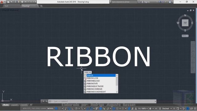197x111 pixels.
Task: Expand command line history arrow
Action: point(155,101)
